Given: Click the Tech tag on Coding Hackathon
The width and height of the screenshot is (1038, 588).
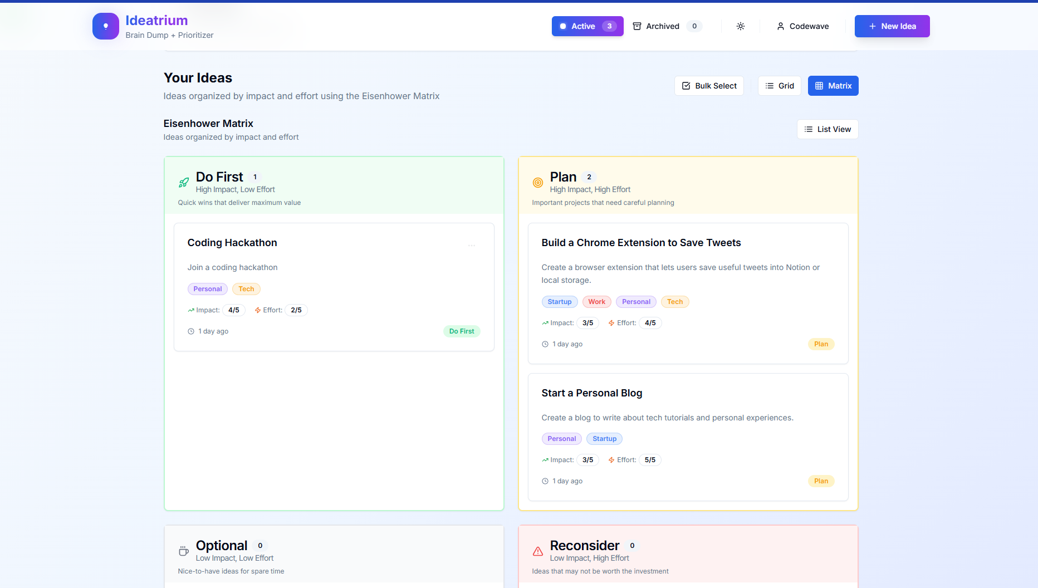Looking at the screenshot, I should (x=246, y=289).
